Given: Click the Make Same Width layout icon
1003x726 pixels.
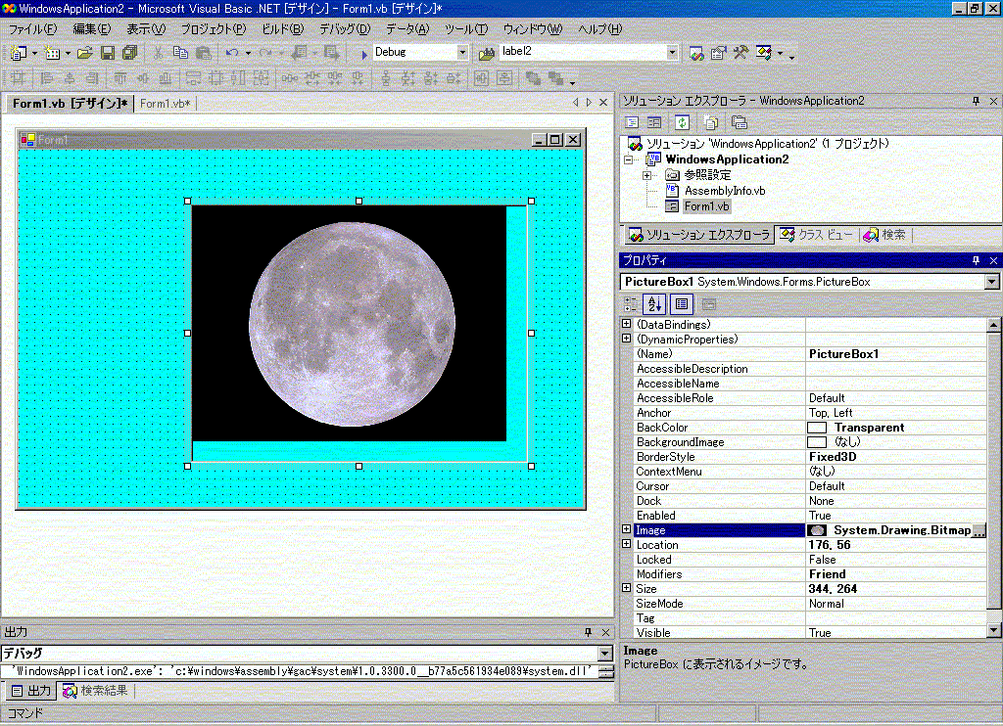Looking at the screenshot, I should tap(193, 78).
